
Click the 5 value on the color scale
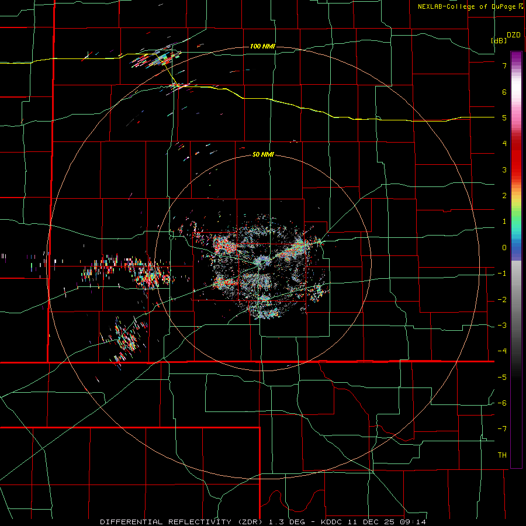pyautogui.click(x=504, y=117)
